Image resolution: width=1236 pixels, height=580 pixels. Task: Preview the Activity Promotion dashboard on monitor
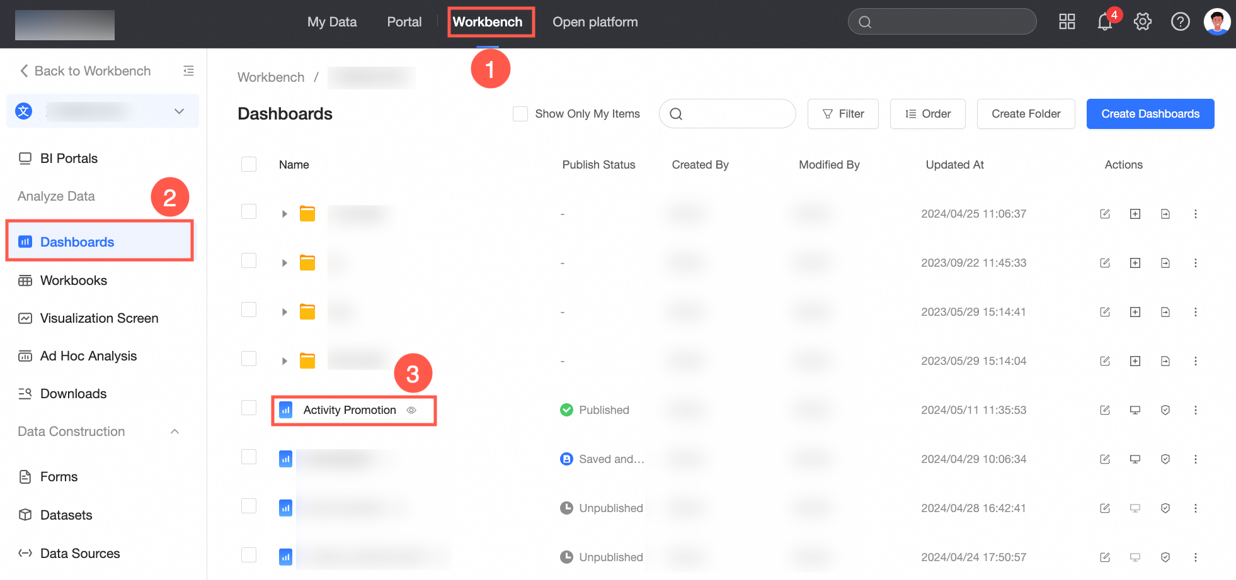(1135, 410)
